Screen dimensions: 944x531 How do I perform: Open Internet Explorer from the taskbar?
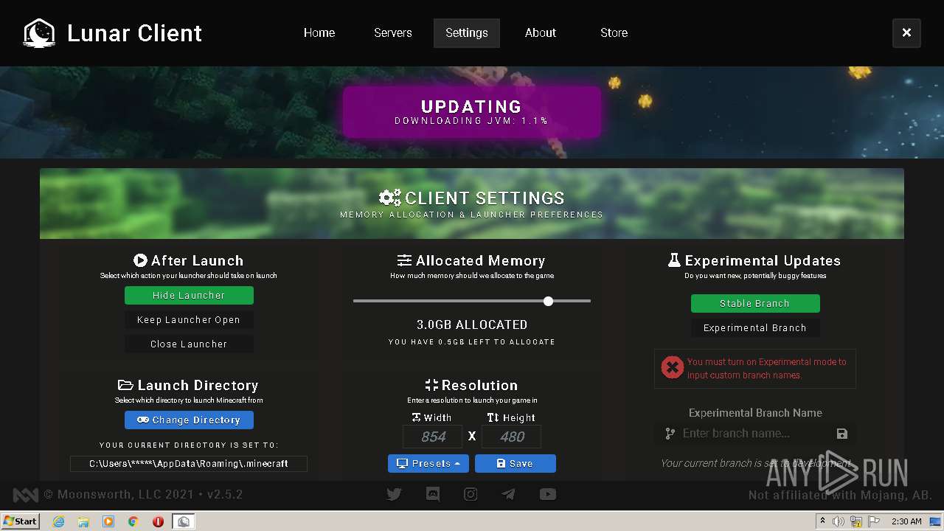coord(58,521)
